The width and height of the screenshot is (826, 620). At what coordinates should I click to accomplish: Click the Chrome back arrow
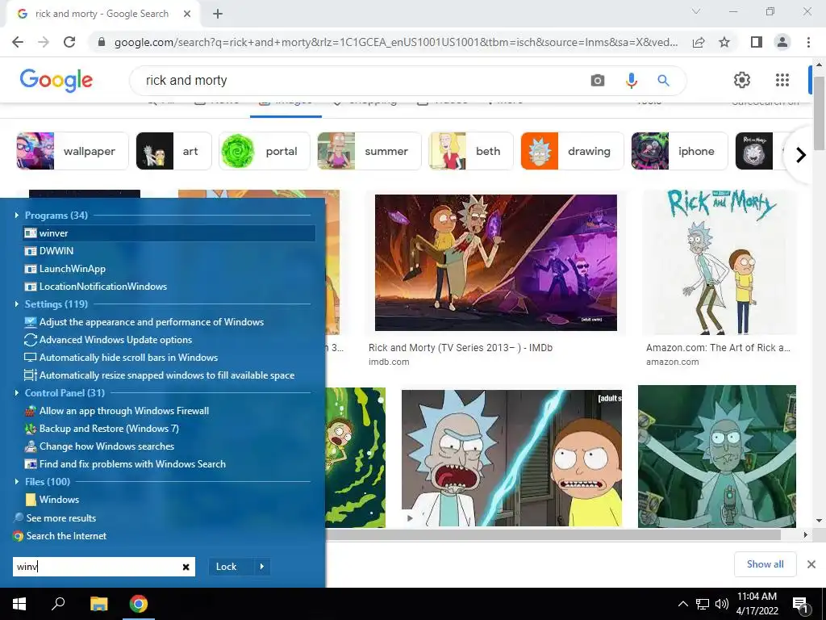point(18,42)
